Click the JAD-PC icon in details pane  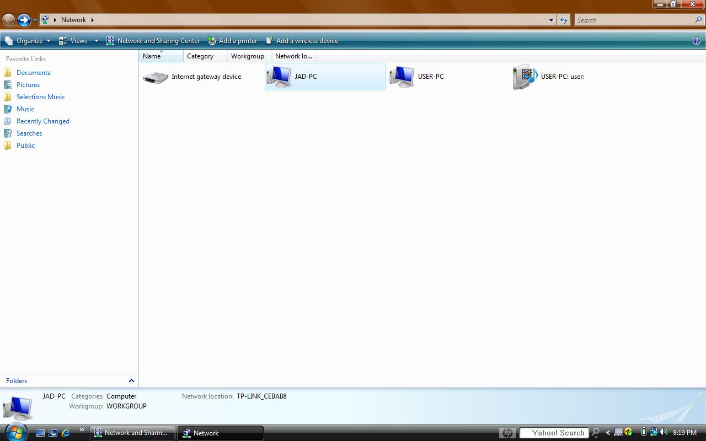click(18, 407)
